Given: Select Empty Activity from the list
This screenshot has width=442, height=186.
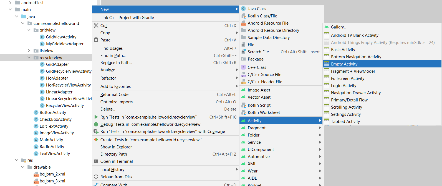Looking at the screenshot, I should tap(344, 64).
